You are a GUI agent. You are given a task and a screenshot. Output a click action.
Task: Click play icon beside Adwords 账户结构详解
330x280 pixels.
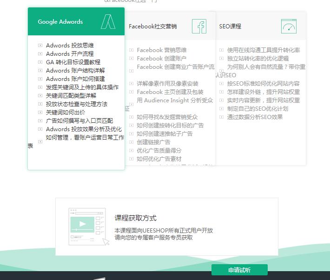(x=40, y=70)
